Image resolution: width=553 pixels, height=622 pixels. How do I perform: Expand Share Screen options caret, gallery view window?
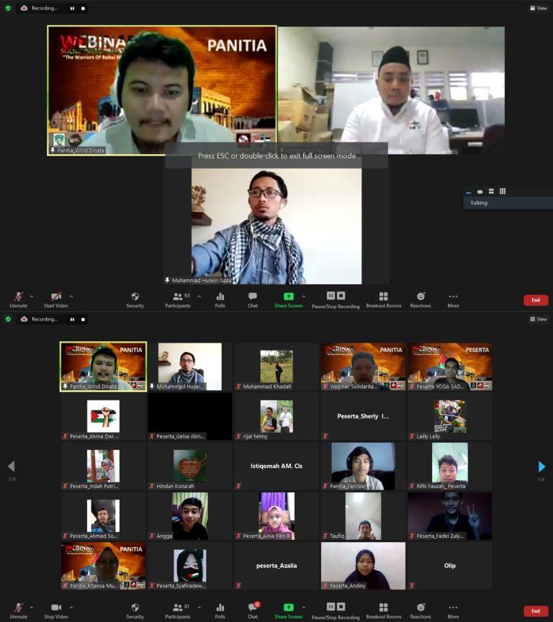click(303, 608)
